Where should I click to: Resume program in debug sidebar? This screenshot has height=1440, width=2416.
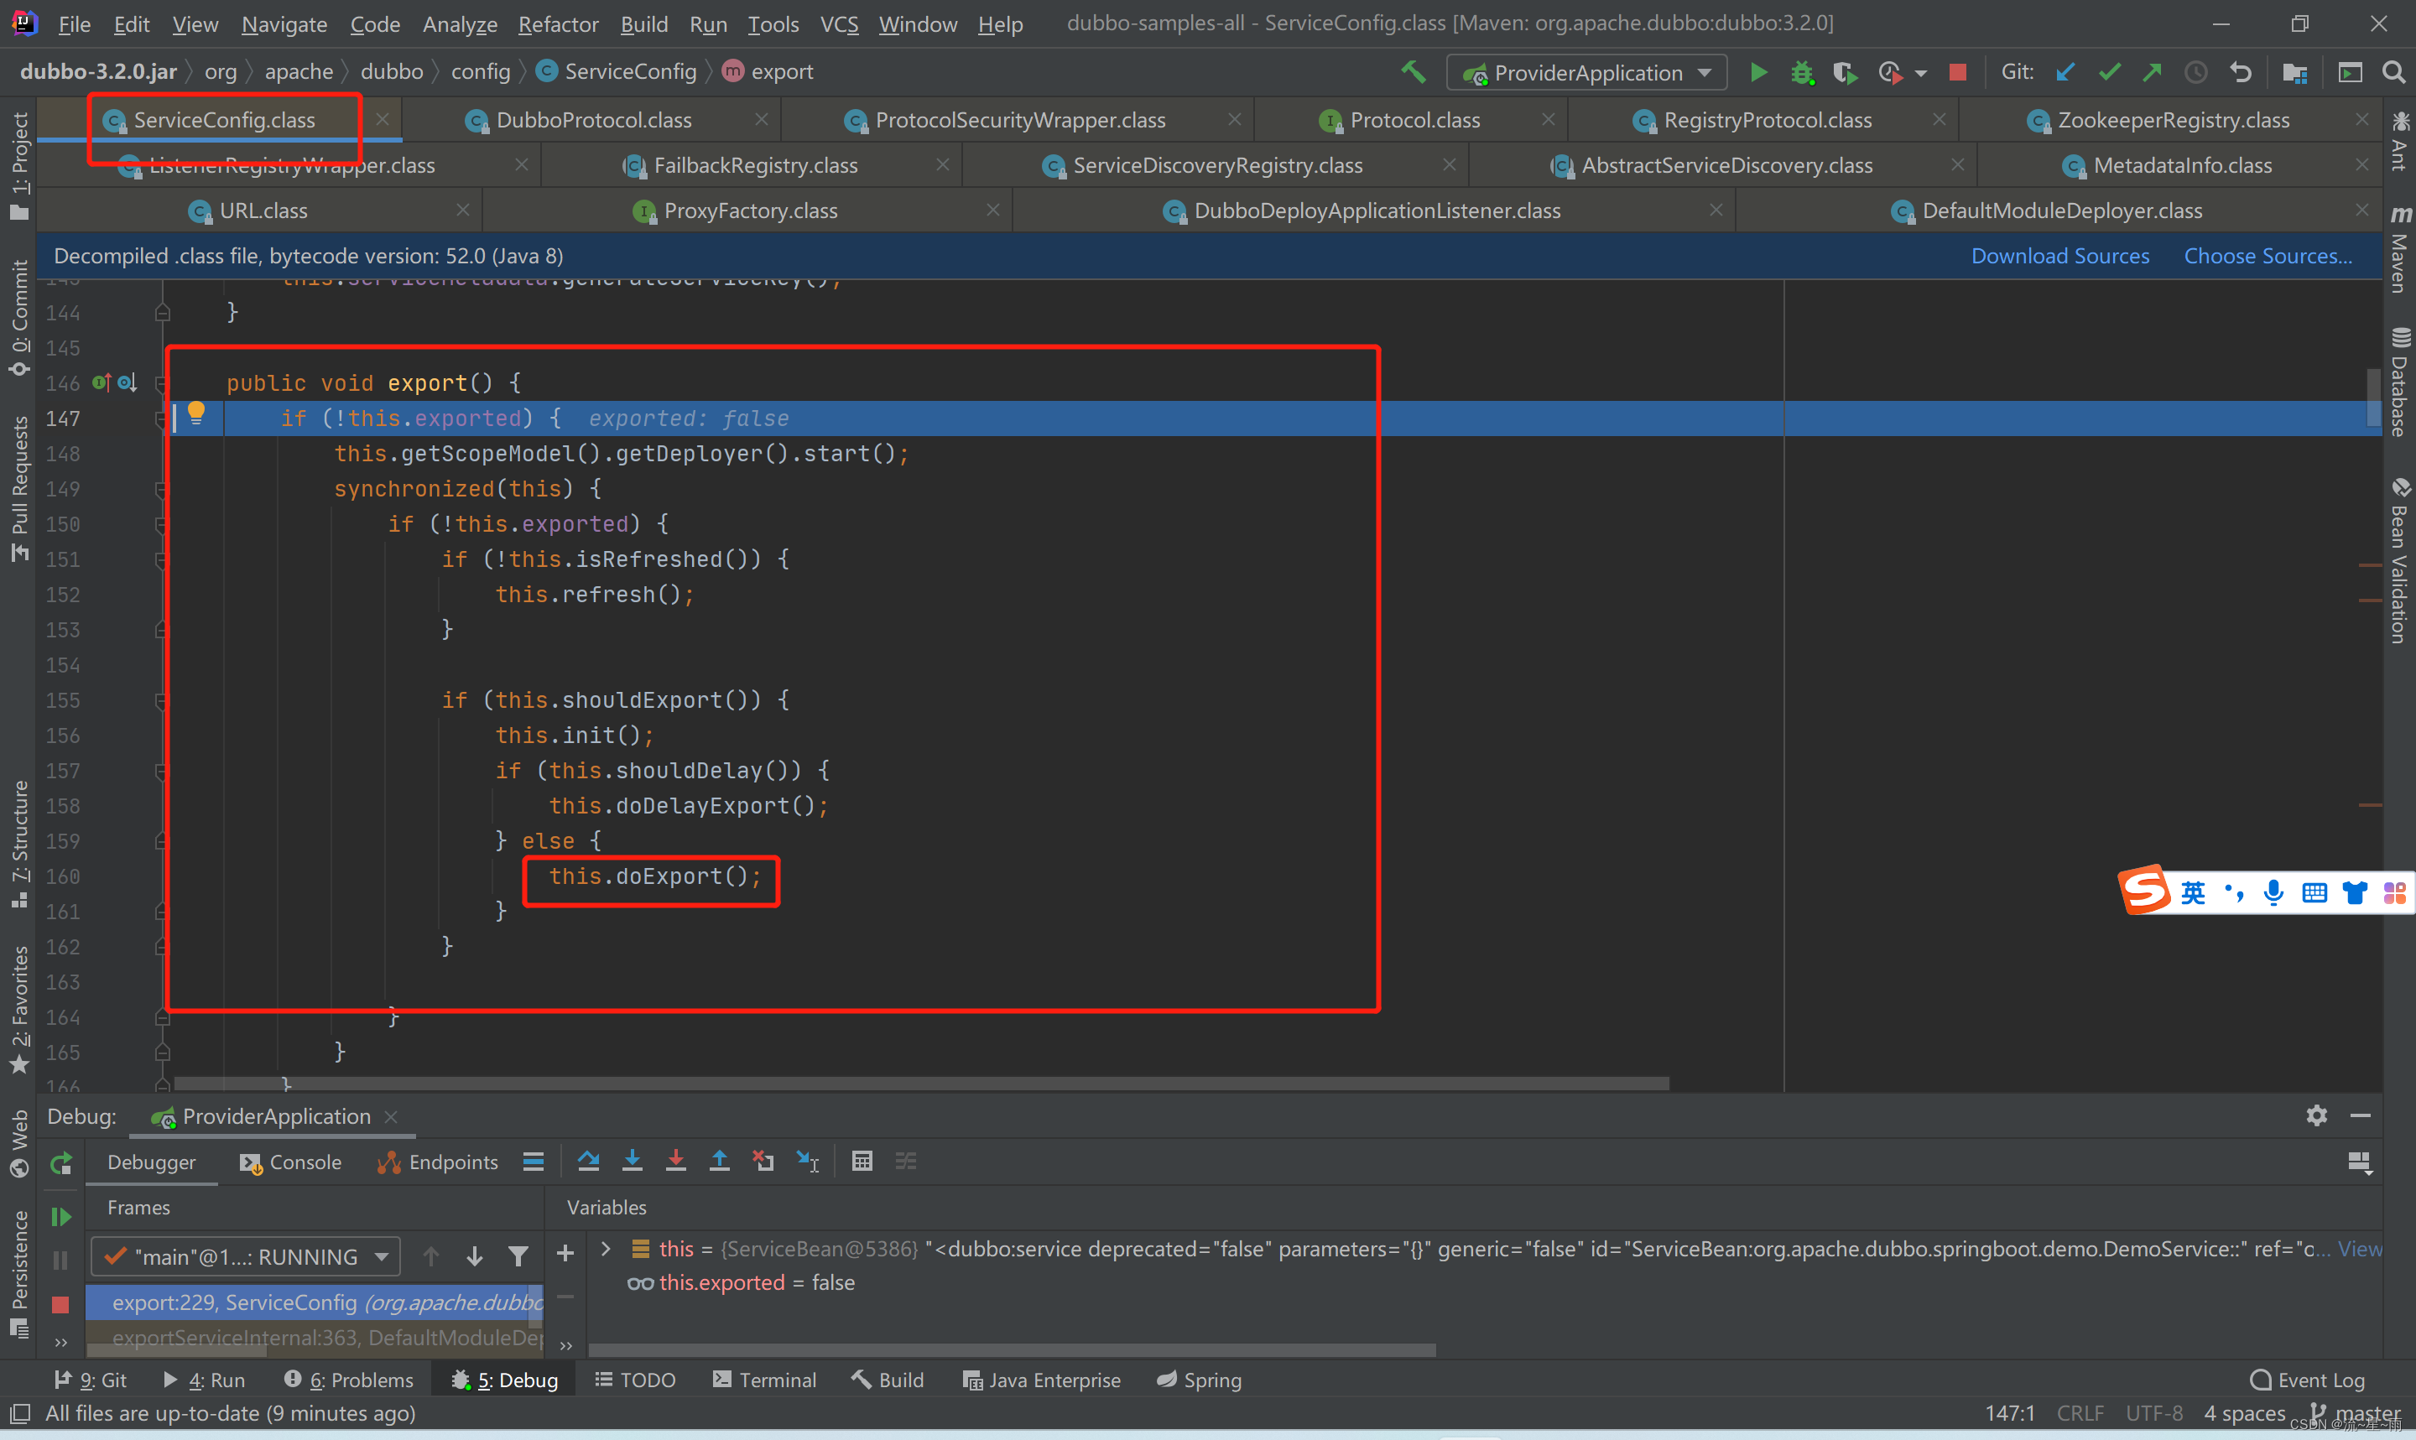coord(60,1216)
